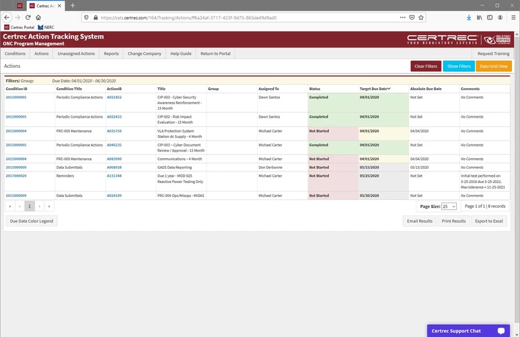This screenshot has width=520, height=337.
Task: Click the Pocket save icon in address bar
Action: pyautogui.click(x=412, y=17)
